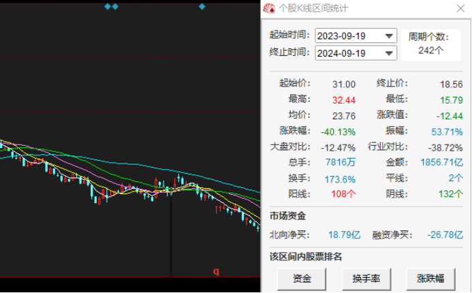Image resolution: width=472 pixels, height=293 pixels.
Task: Click the market comparison value -12.47%
Action: [x=338, y=148]
